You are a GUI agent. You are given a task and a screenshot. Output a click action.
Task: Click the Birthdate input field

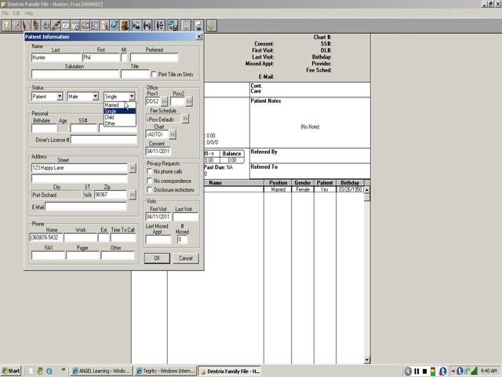(44, 128)
